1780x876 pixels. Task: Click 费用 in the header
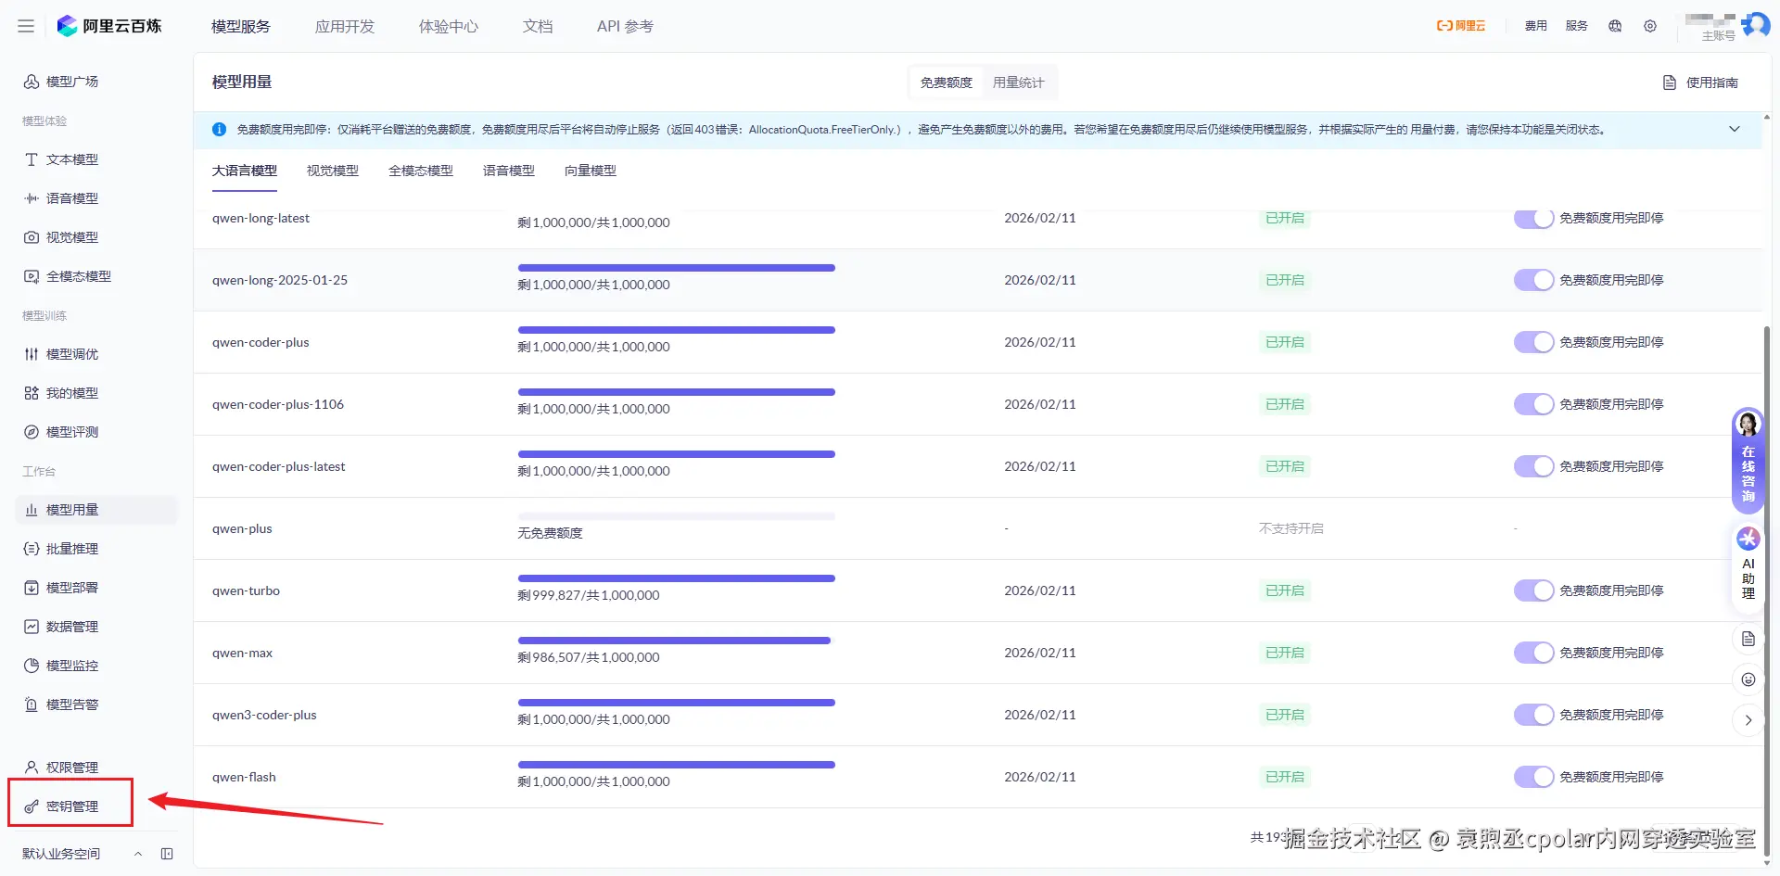[x=1536, y=26]
